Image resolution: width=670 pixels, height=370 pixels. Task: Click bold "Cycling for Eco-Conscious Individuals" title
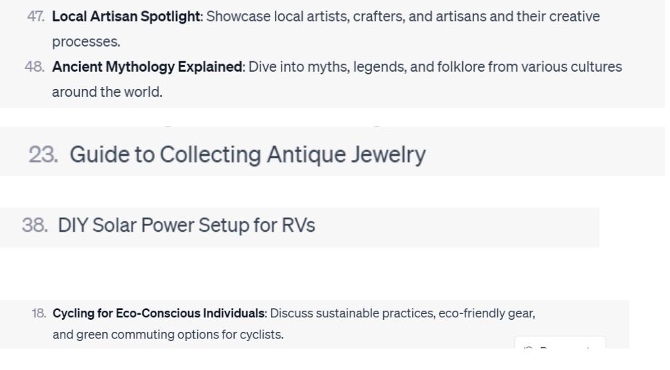158,313
